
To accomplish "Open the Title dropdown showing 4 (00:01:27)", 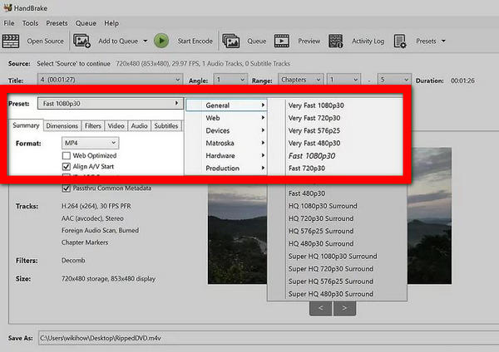I will click(110, 80).
